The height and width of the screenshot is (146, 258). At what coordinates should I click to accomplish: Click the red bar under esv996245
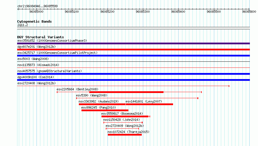[x=105, y=110]
